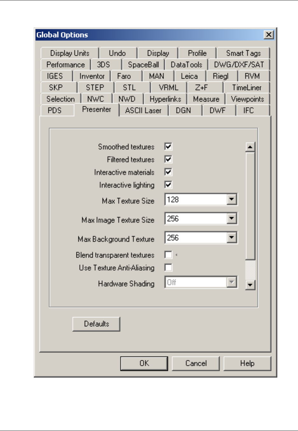Toggle Interactive lighting checkbox
This screenshot has width=298, height=431.
coord(168,185)
